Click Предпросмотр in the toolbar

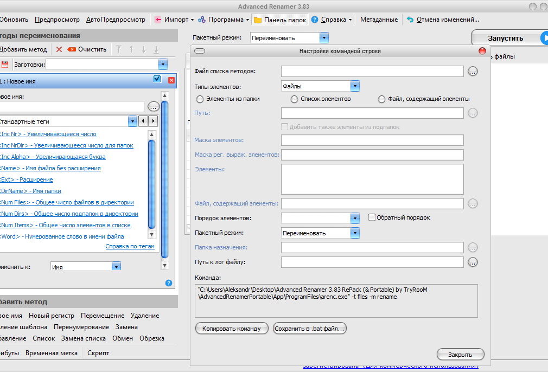coord(57,20)
